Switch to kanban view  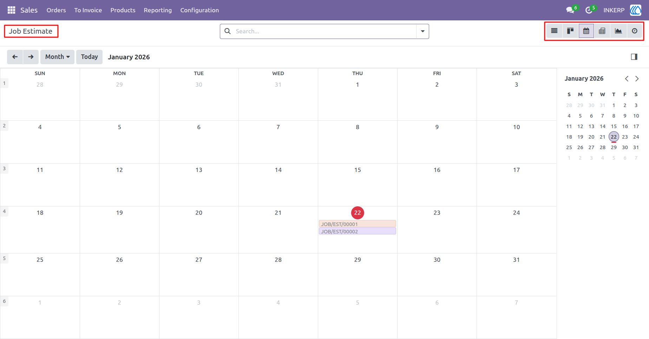tap(570, 31)
